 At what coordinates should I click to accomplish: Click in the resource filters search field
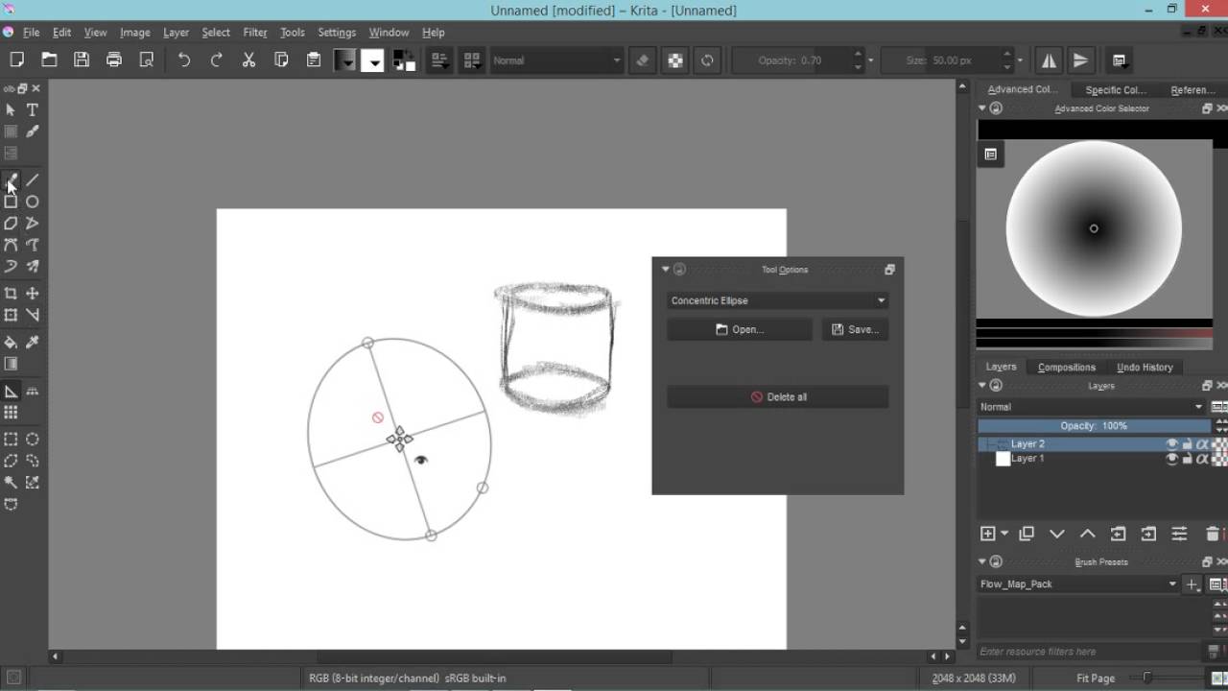(1089, 652)
